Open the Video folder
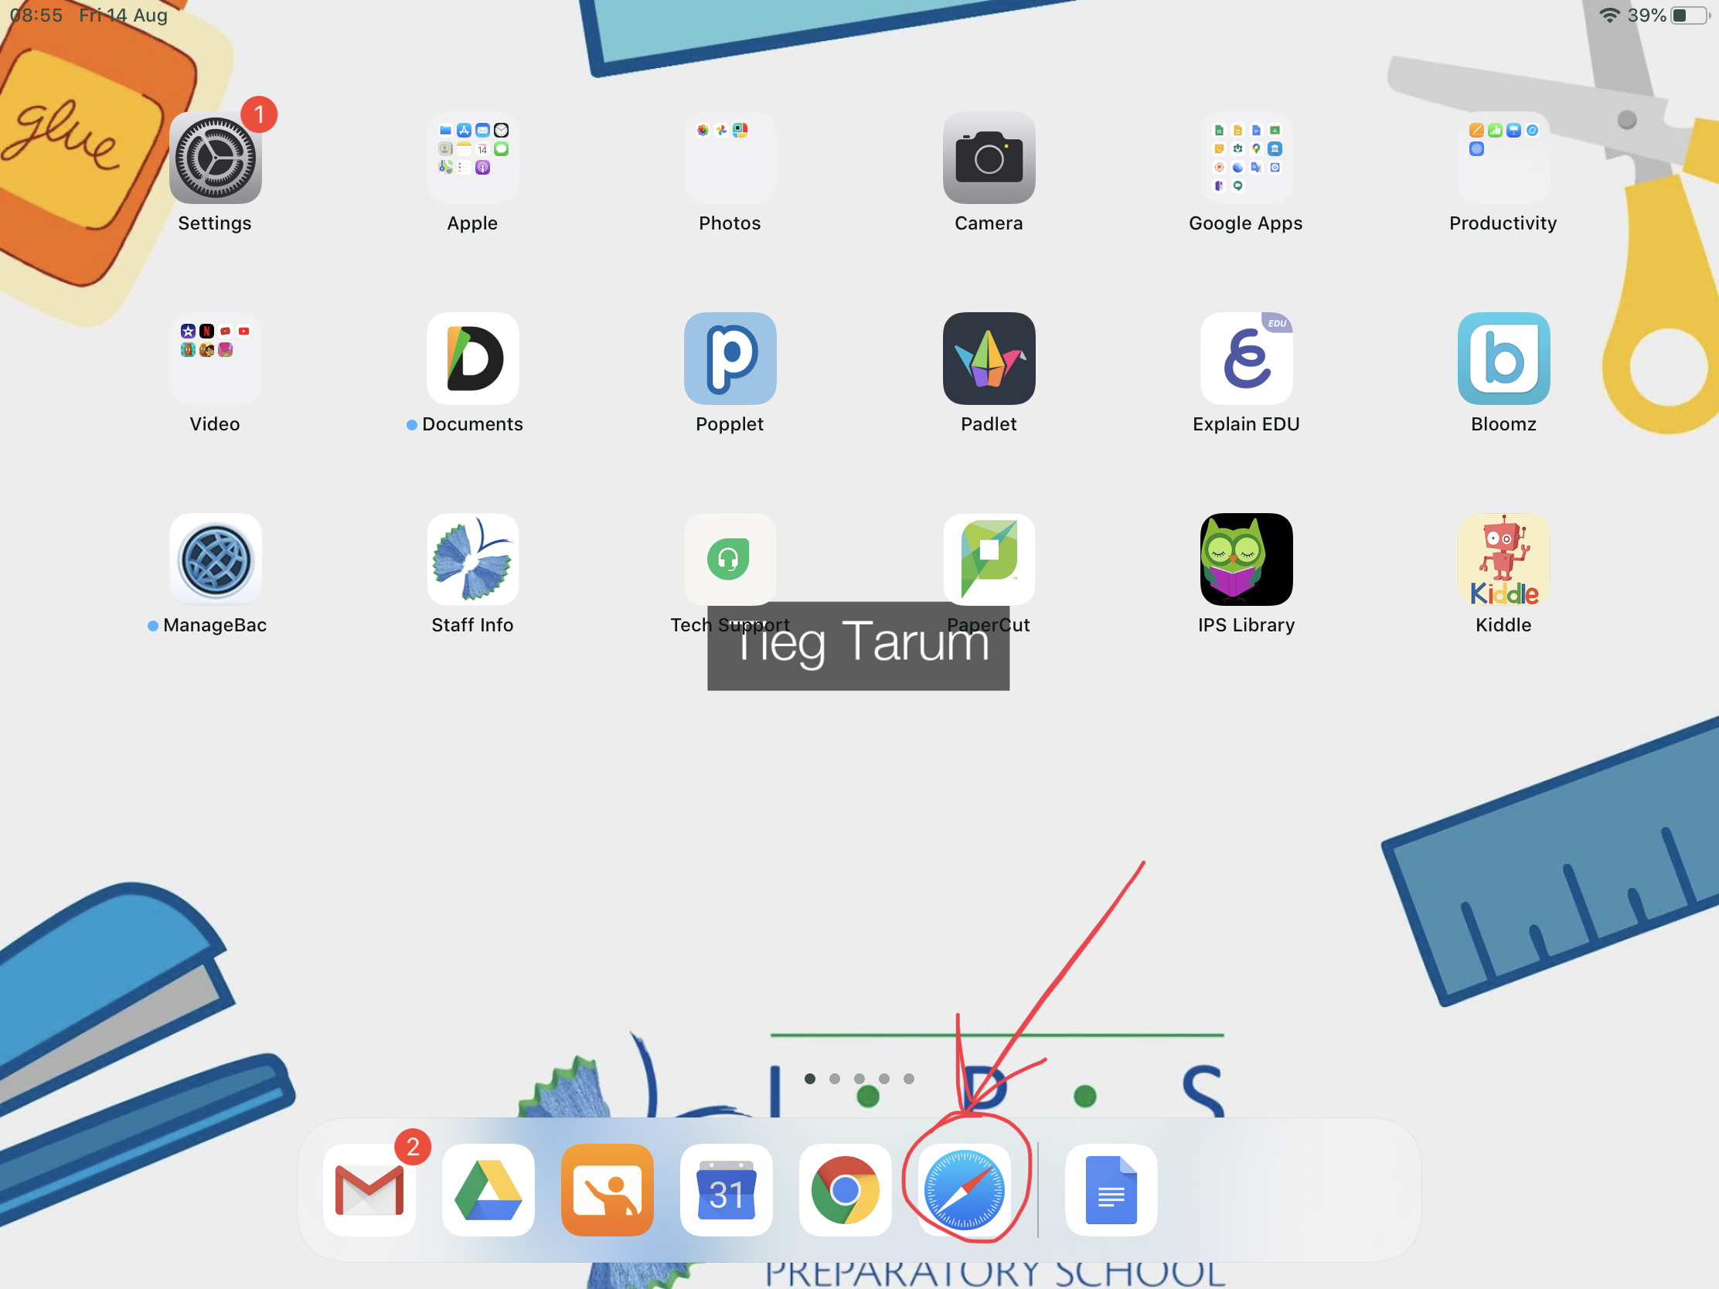The image size is (1719, 1289). tap(216, 359)
